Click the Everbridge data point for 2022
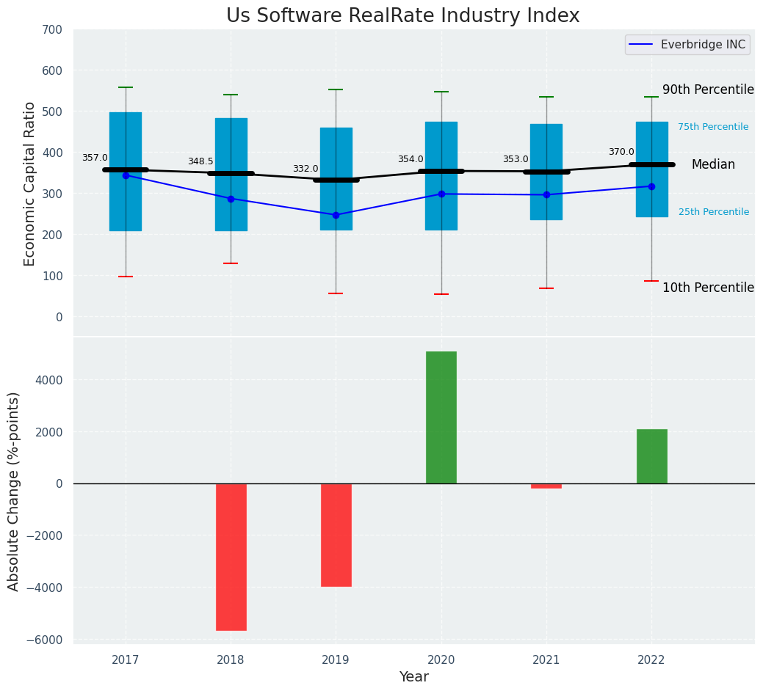This screenshot has height=691, width=763. click(x=651, y=186)
